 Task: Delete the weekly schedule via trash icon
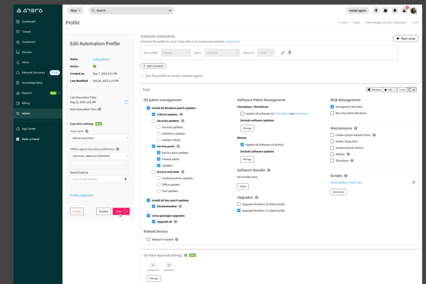click(290, 53)
